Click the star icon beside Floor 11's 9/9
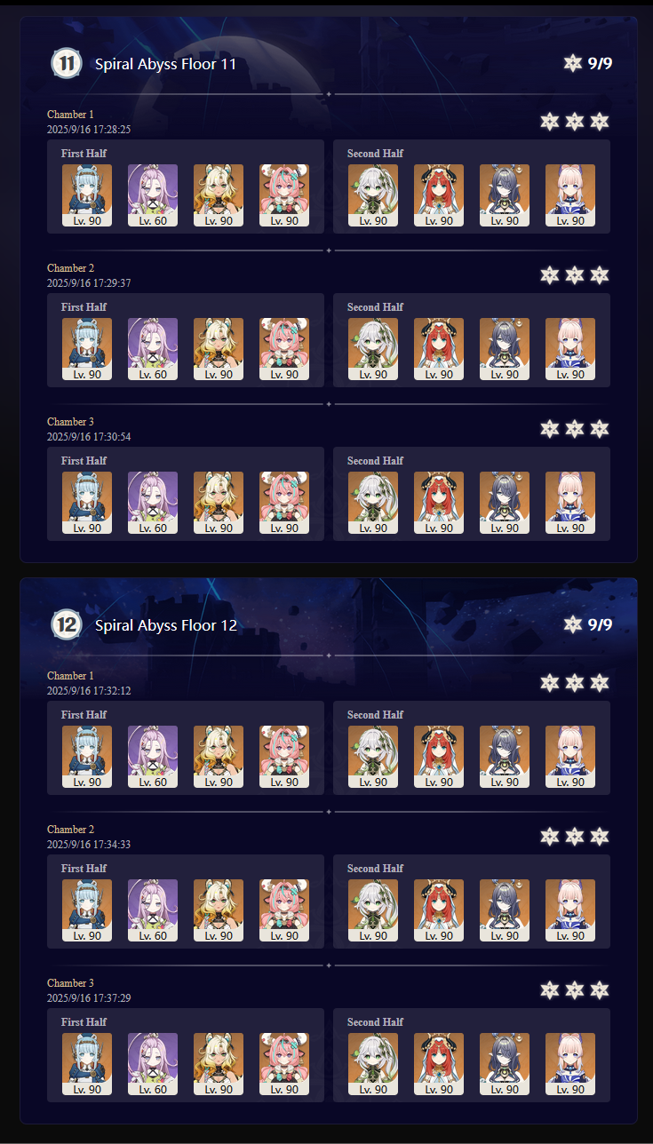 click(x=573, y=63)
